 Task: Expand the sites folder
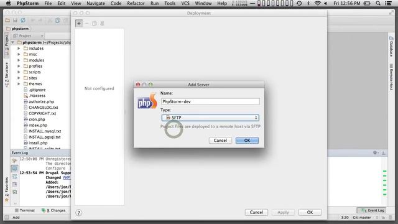[19, 78]
